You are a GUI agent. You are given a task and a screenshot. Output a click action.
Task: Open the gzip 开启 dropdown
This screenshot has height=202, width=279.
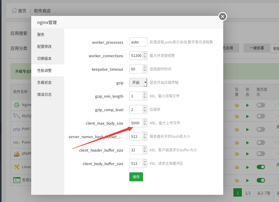138,82
